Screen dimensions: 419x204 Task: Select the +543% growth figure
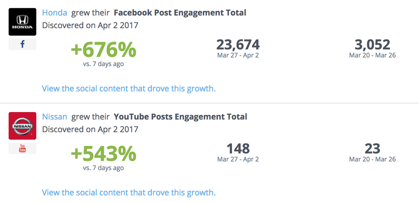click(x=104, y=155)
